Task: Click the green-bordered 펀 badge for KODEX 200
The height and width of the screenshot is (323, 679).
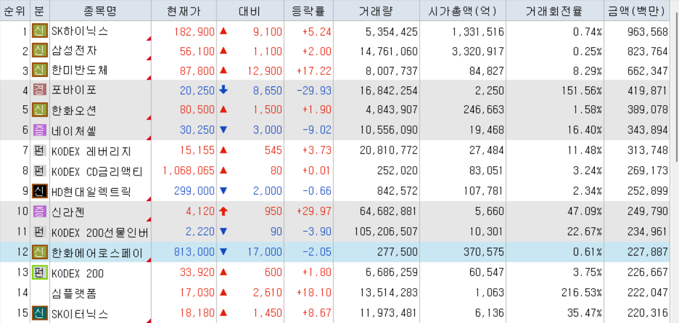Action: (40, 272)
